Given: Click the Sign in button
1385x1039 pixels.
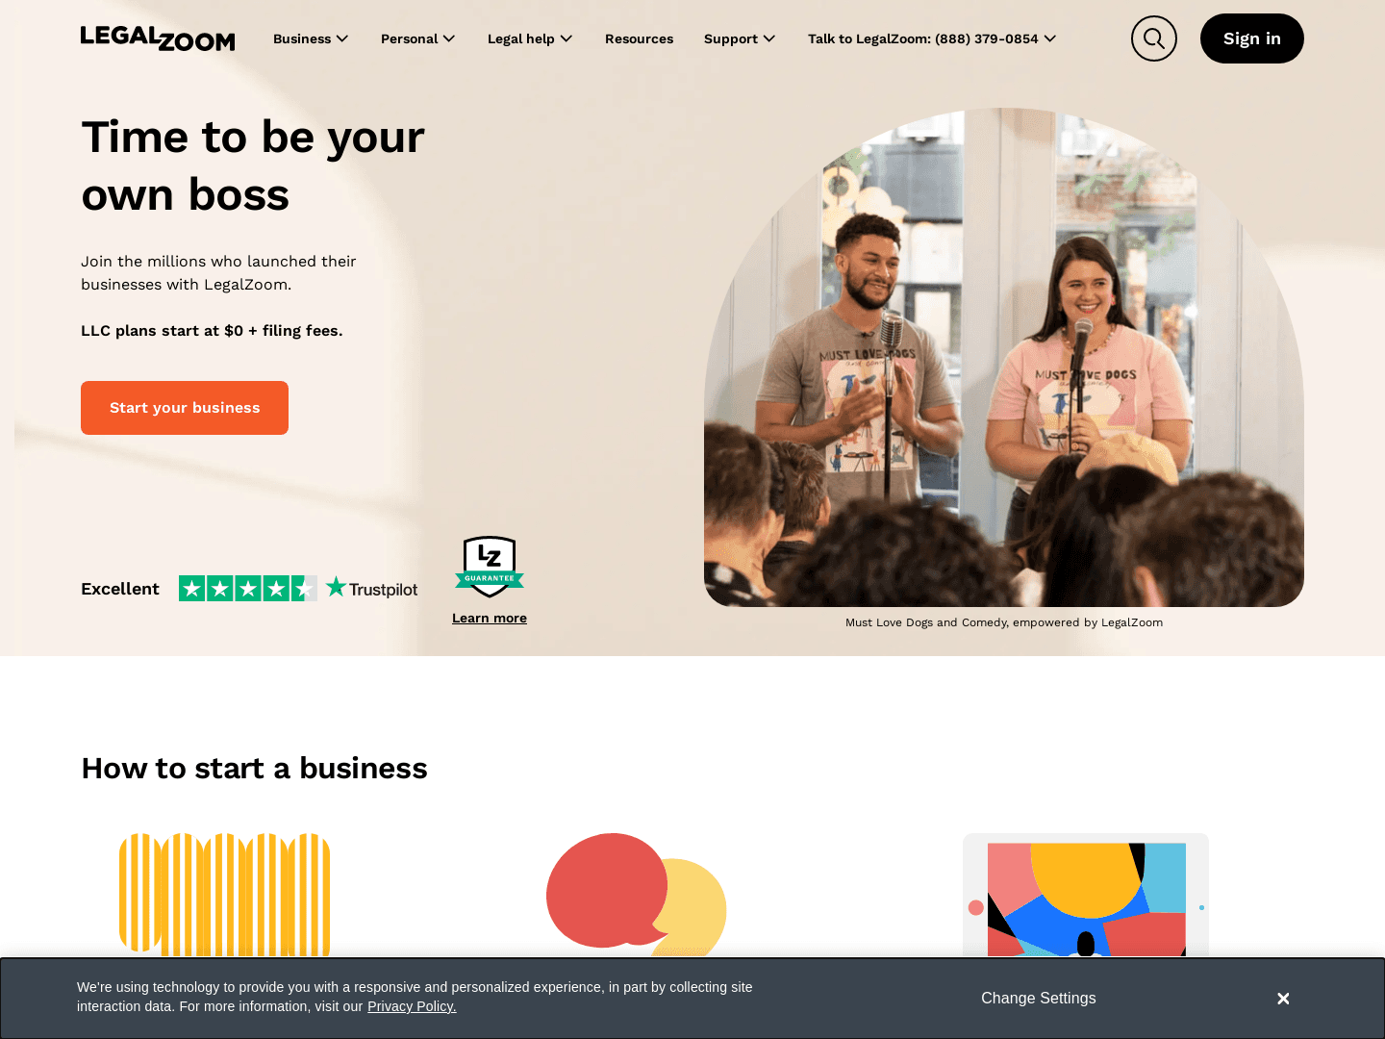Looking at the screenshot, I should coord(1252,38).
